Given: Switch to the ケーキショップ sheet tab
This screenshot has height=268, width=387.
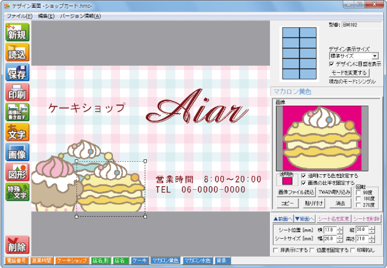Looking at the screenshot, I should tap(72, 261).
